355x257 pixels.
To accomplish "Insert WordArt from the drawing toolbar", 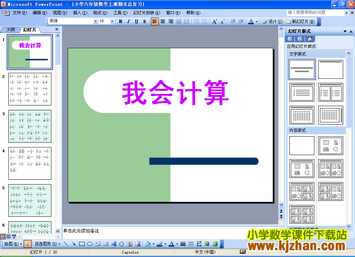I will 113,244.
